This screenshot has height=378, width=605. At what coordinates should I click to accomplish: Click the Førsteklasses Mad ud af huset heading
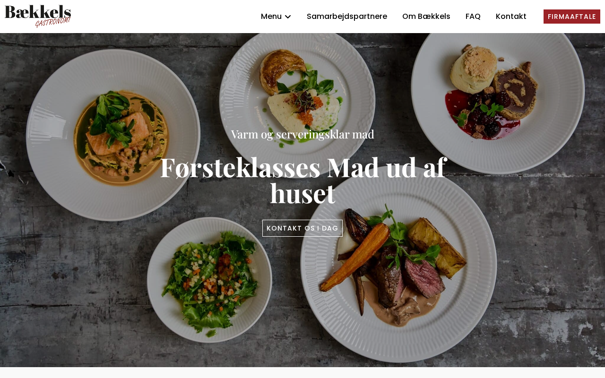click(302, 180)
